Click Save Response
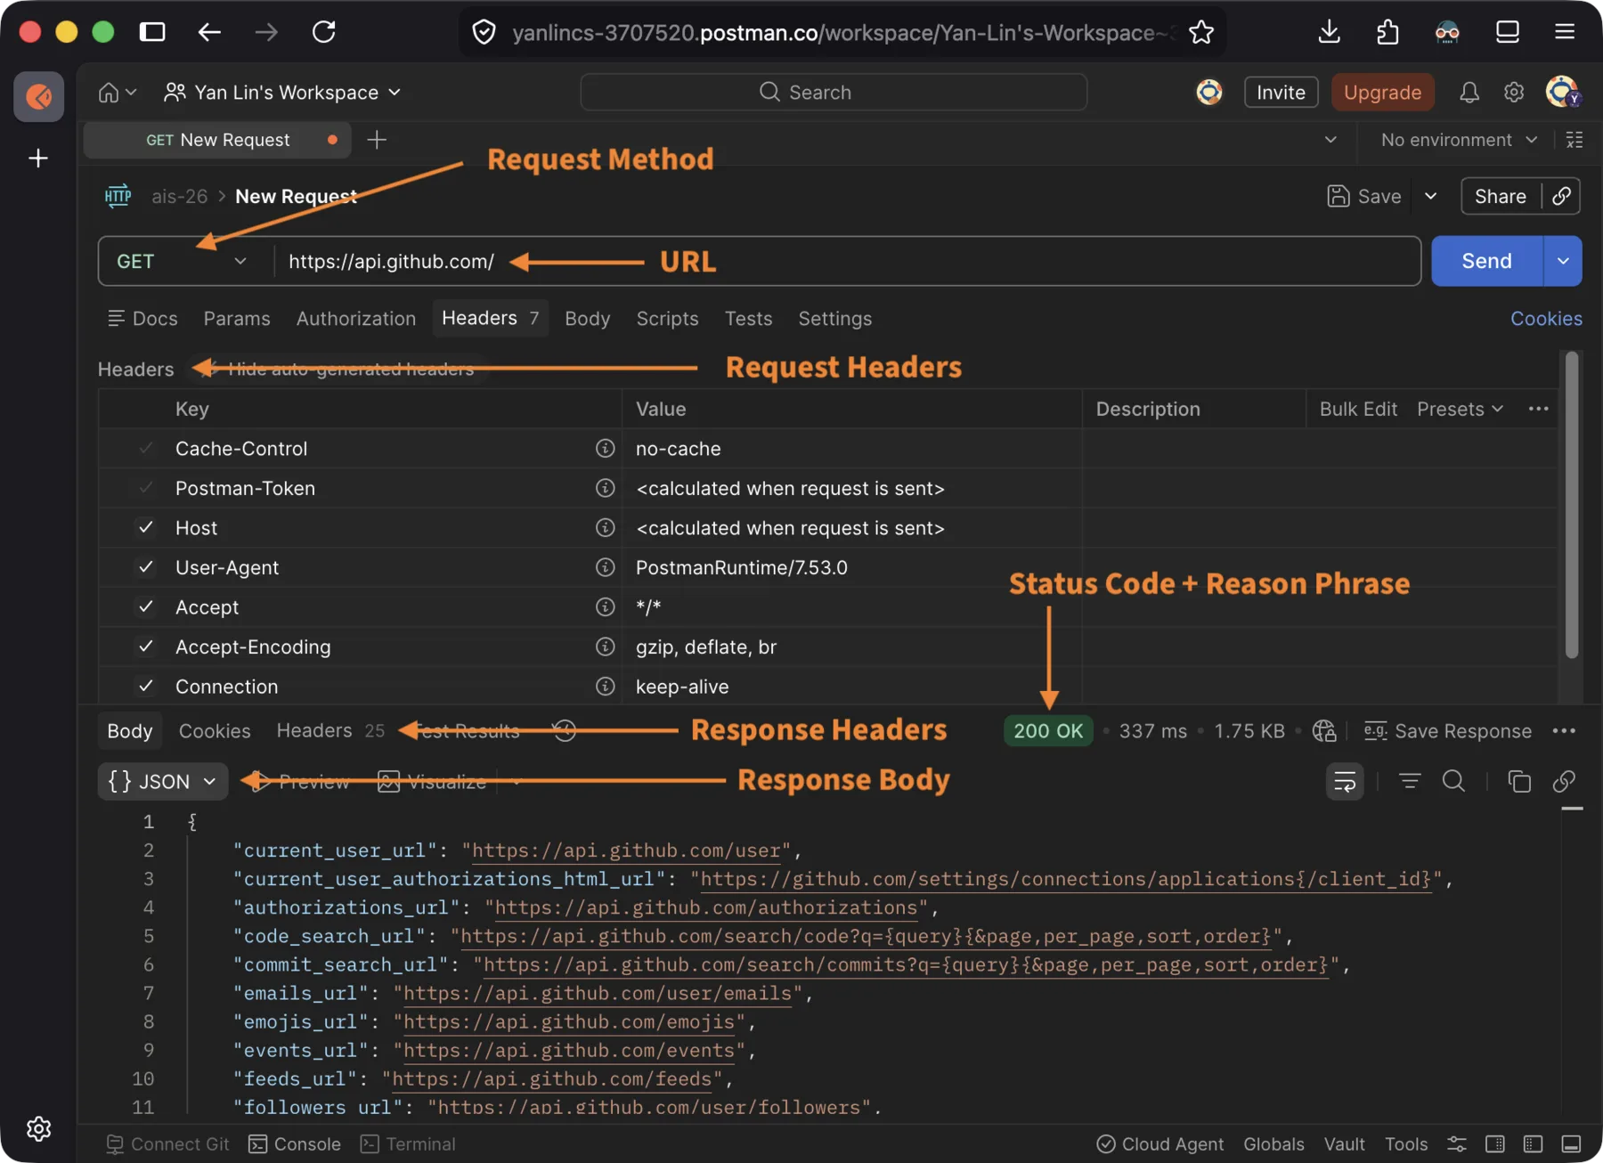The image size is (1603, 1163). (x=1448, y=731)
